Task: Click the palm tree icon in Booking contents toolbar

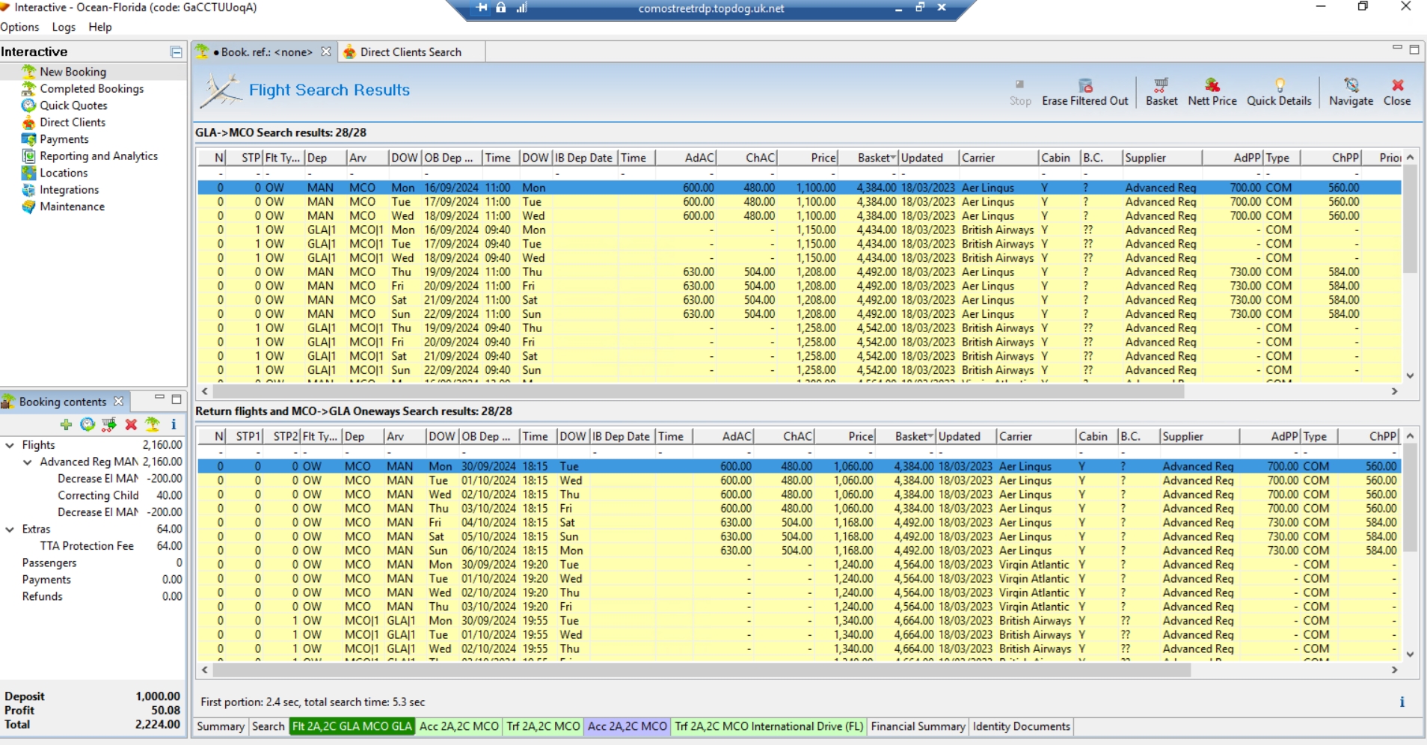Action: tap(153, 424)
